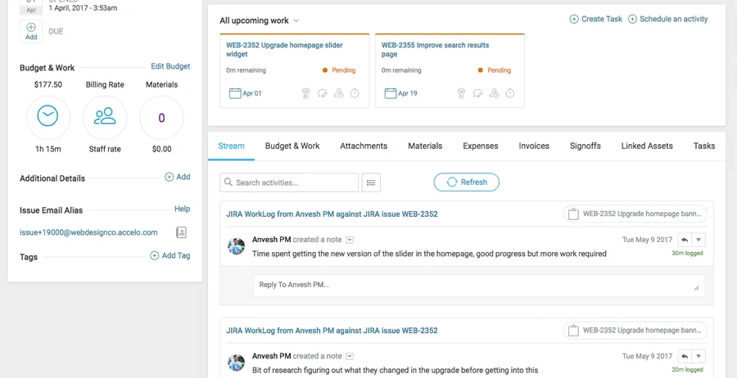Open the options arrow on the 30m logged note
The image size is (737, 378).
pos(699,240)
